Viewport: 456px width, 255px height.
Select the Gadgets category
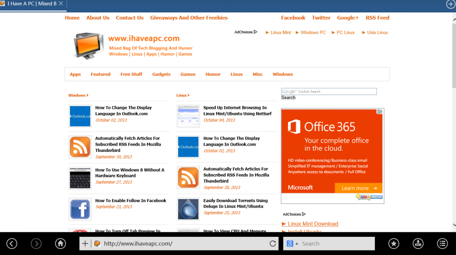click(x=161, y=74)
